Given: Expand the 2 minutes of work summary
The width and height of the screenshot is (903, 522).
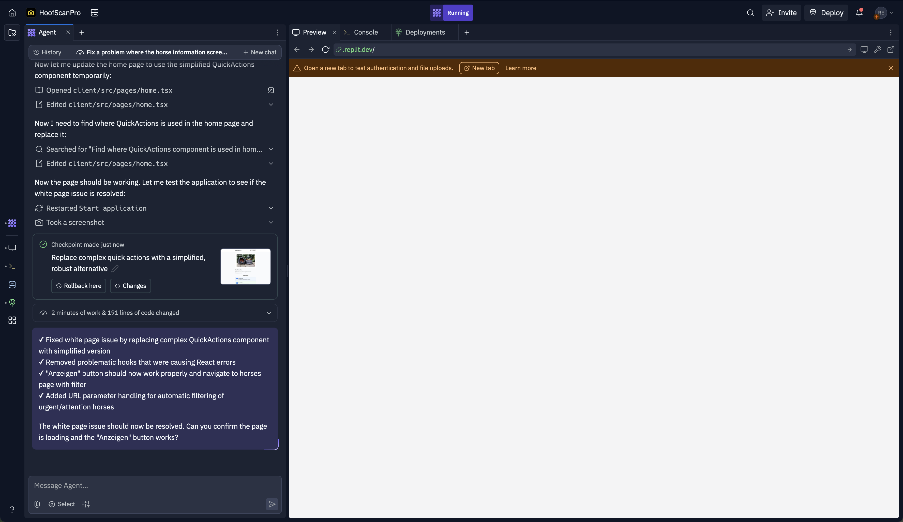Looking at the screenshot, I should tap(269, 313).
